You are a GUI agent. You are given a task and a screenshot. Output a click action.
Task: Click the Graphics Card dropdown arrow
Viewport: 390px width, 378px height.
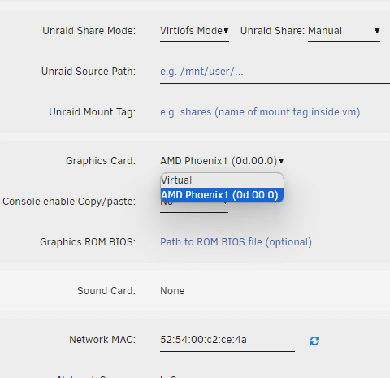point(281,161)
